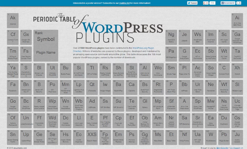Select the Mm WP Maintenance Mode tile

point(66,87)
